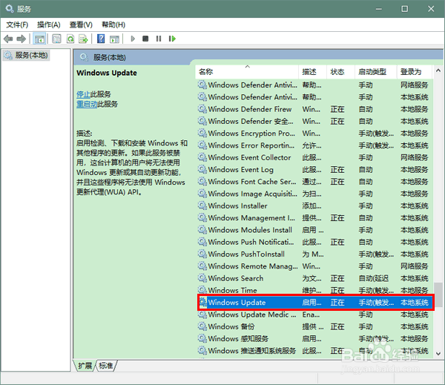Select Windows Push Notificati... service
This screenshot has width=445, height=385.
[314, 242]
